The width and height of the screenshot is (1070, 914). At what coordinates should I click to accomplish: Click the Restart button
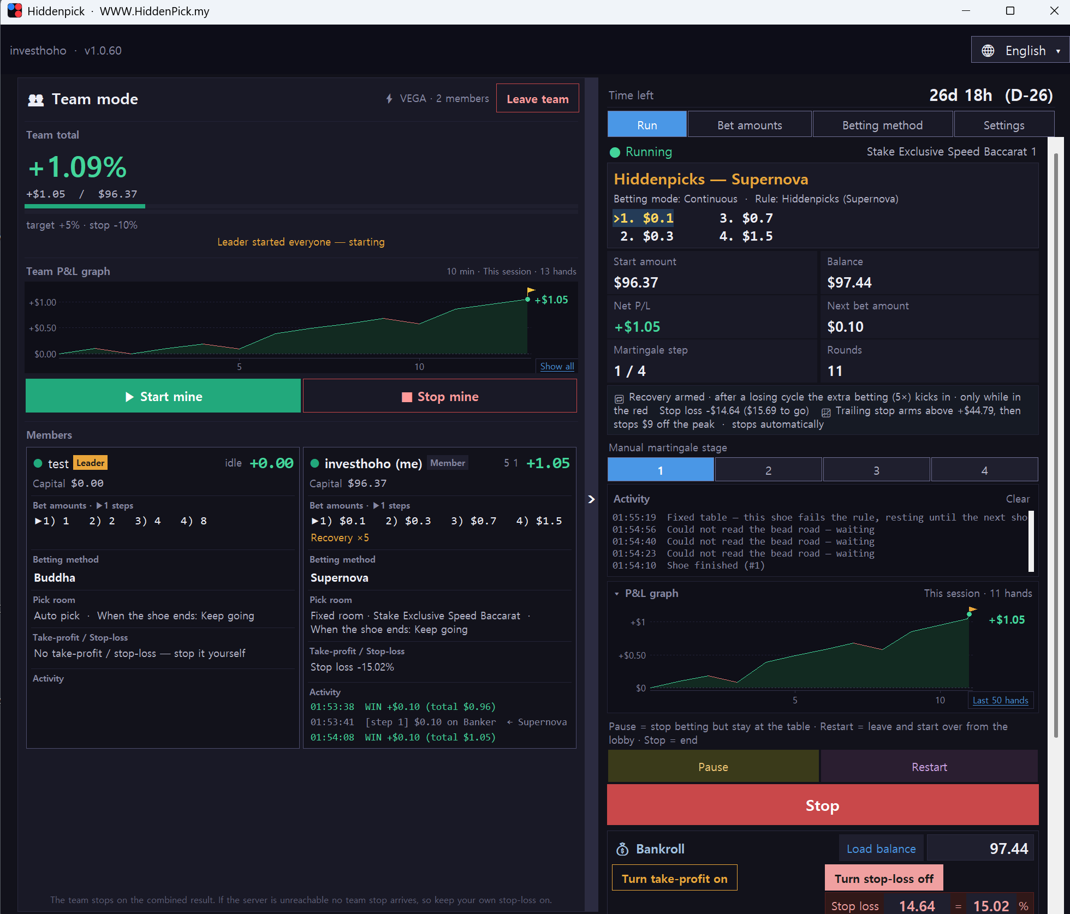click(x=929, y=767)
